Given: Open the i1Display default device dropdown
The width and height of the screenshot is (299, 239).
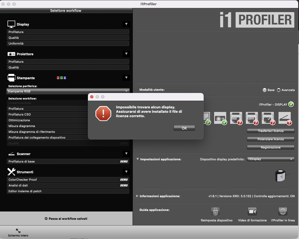Looking at the screenshot, I should point(270,159).
